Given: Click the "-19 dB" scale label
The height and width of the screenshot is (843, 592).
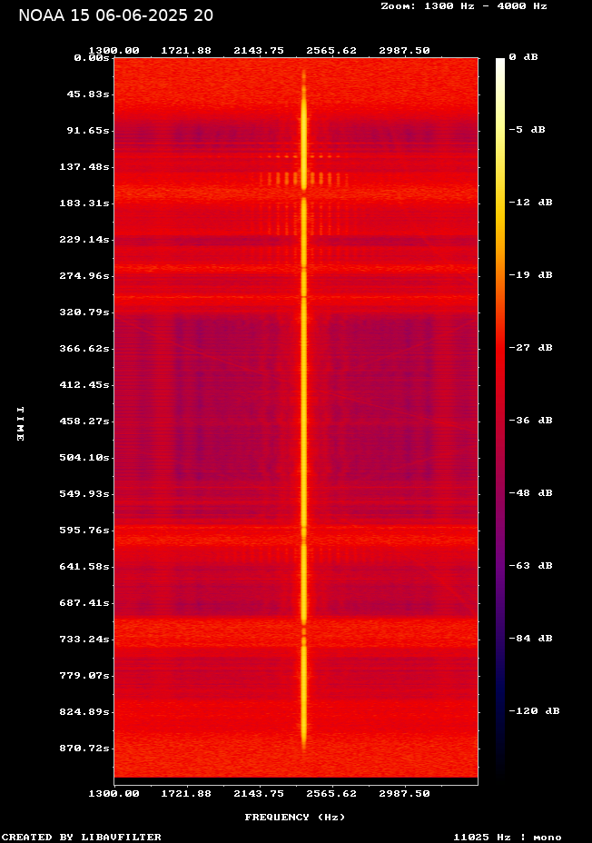Looking at the screenshot, I should pyautogui.click(x=531, y=274).
